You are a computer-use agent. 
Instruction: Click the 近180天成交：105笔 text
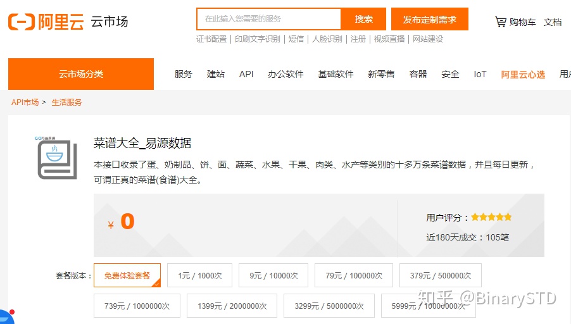coord(468,237)
